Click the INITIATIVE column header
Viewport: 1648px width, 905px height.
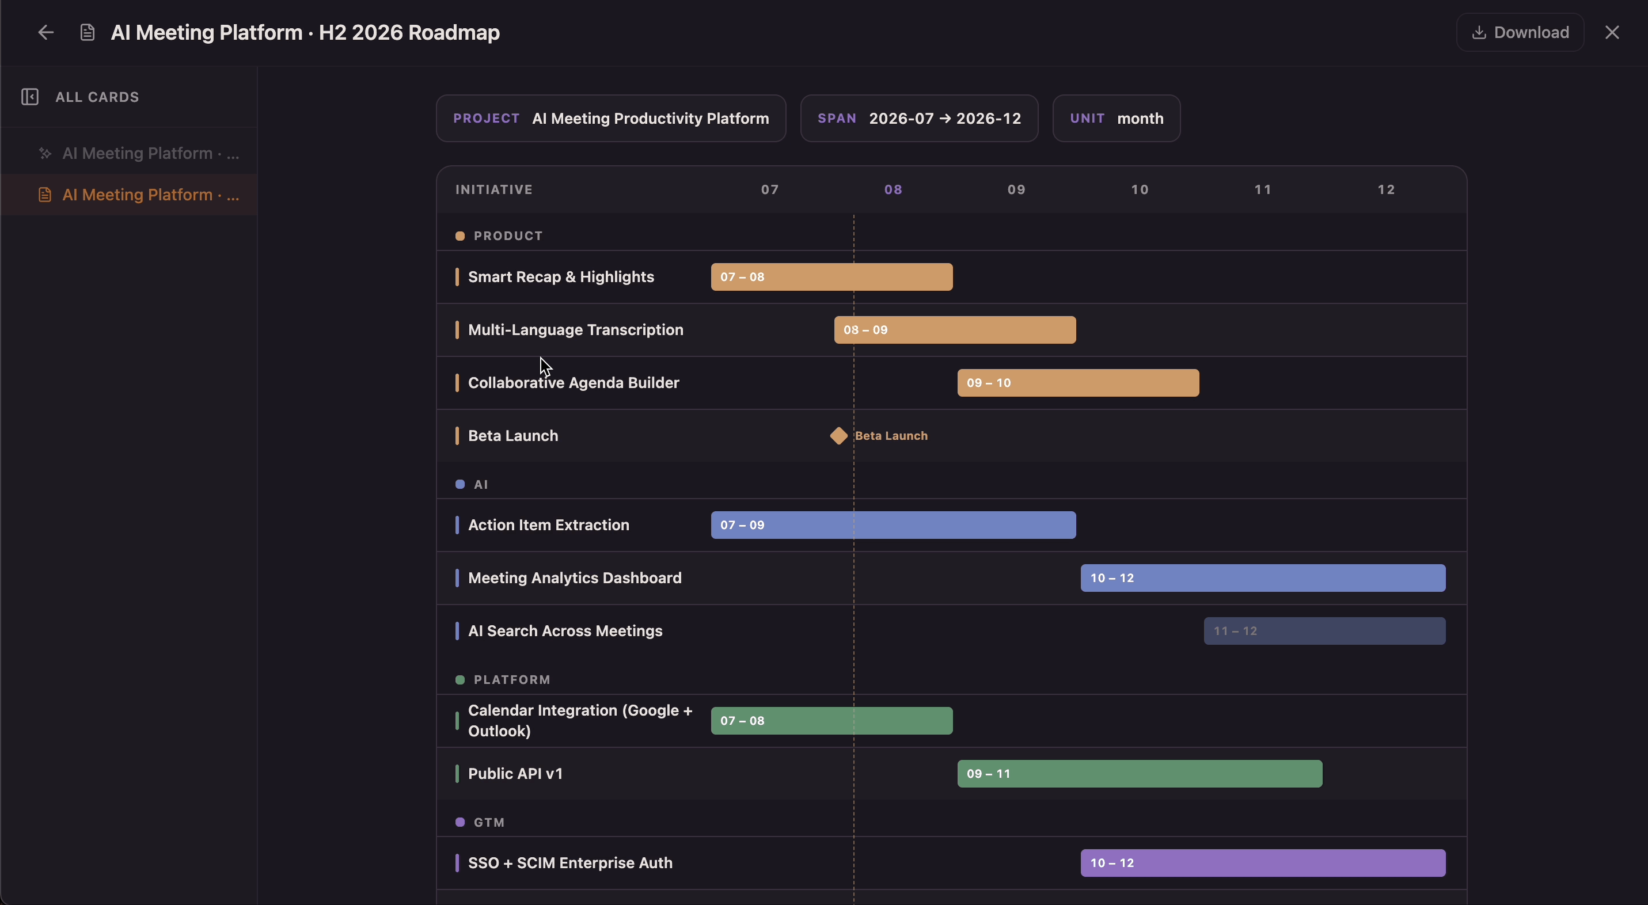tap(494, 189)
